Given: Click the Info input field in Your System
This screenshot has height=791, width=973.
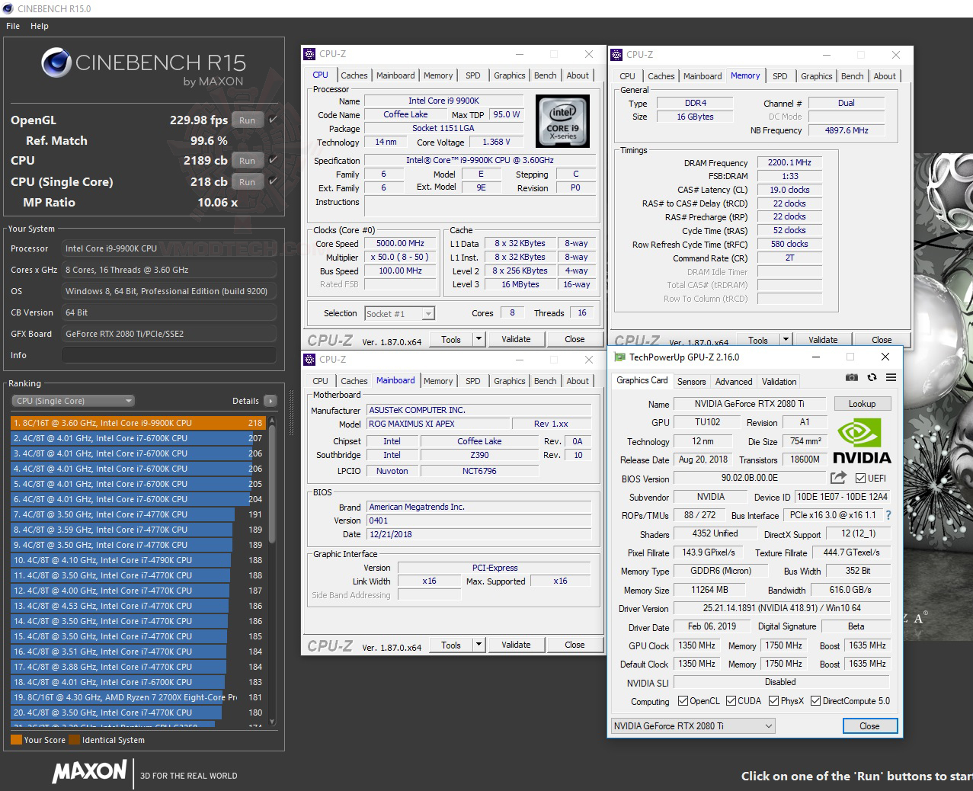Looking at the screenshot, I should (x=169, y=355).
